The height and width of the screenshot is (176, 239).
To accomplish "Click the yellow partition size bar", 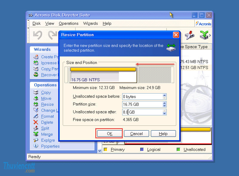I will (103, 69).
